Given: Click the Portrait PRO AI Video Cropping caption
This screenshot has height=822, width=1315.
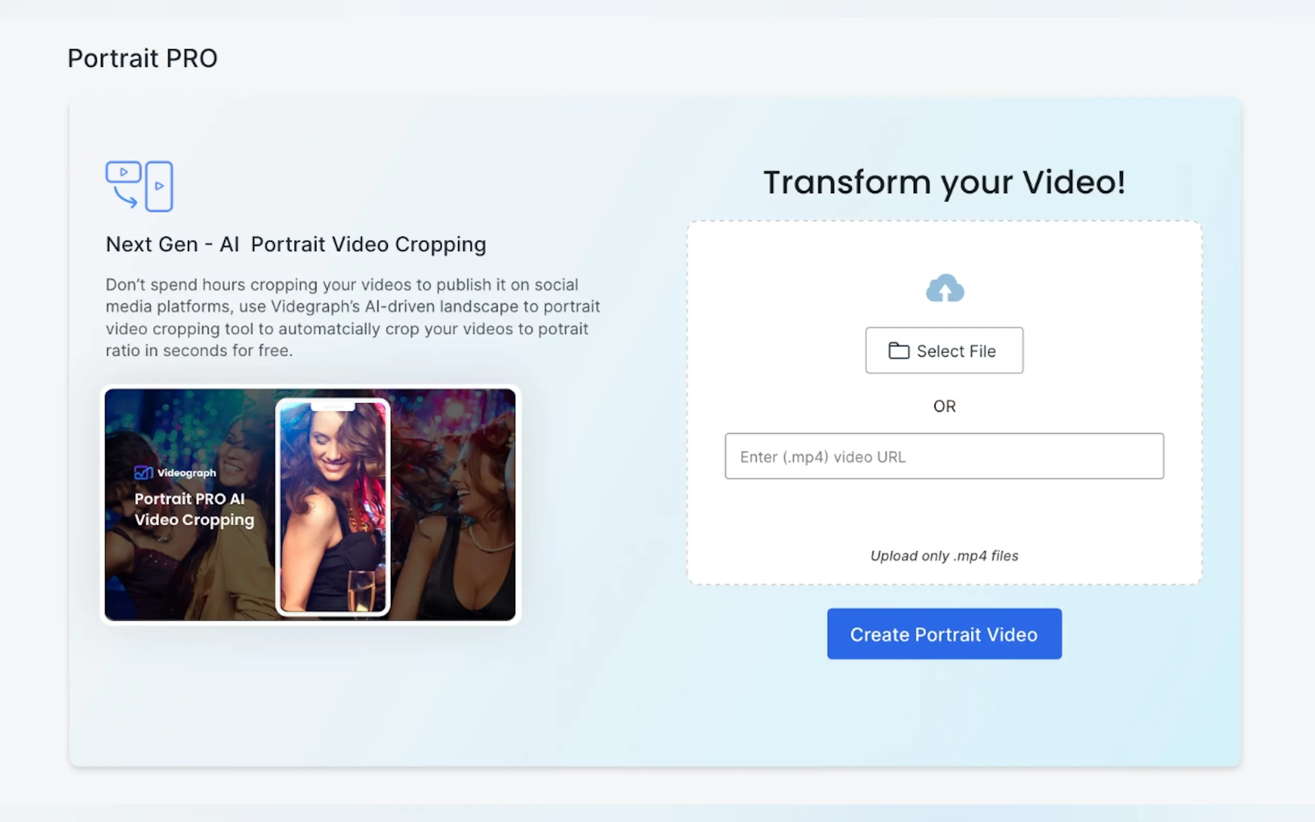Looking at the screenshot, I should [194, 509].
